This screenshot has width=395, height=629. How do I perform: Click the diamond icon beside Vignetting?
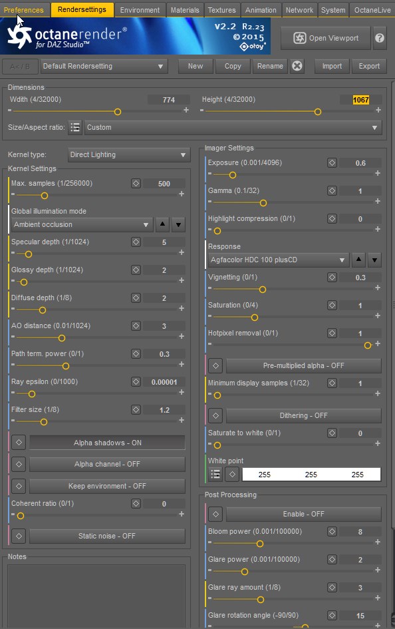332,277
